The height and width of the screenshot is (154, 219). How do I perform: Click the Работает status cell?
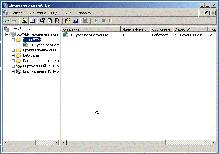[160, 35]
